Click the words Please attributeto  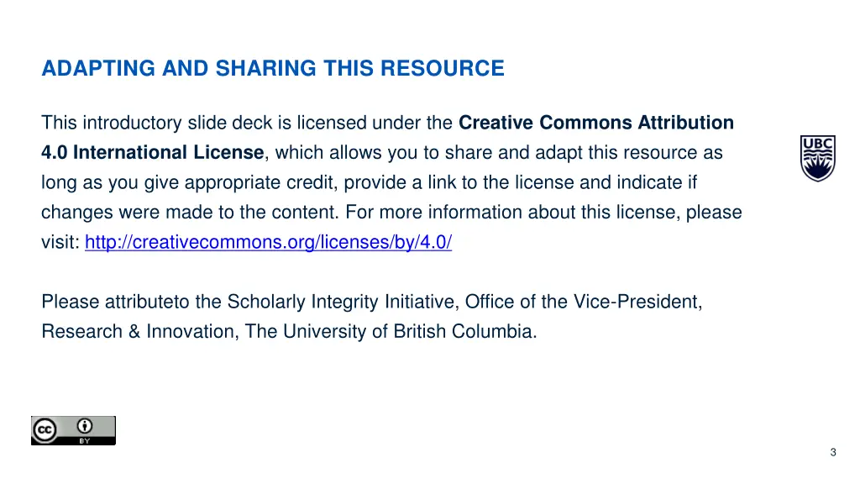coord(115,302)
